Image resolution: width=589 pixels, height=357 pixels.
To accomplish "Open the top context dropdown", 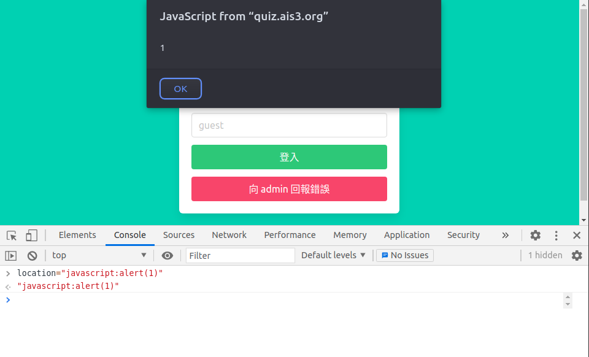I will click(x=99, y=256).
